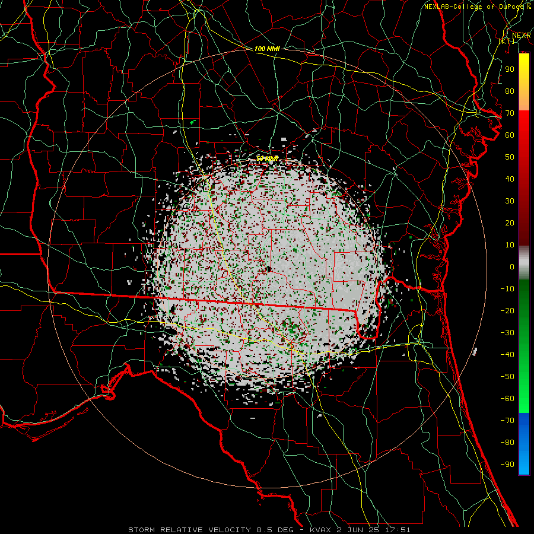The image size is (534, 534).
Task: Click the -40 scale value
Action: pos(507,355)
